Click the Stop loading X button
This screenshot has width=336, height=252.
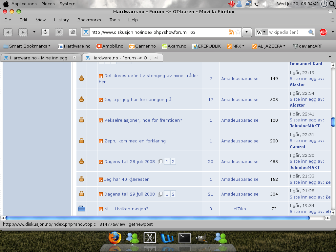coord(59,32)
